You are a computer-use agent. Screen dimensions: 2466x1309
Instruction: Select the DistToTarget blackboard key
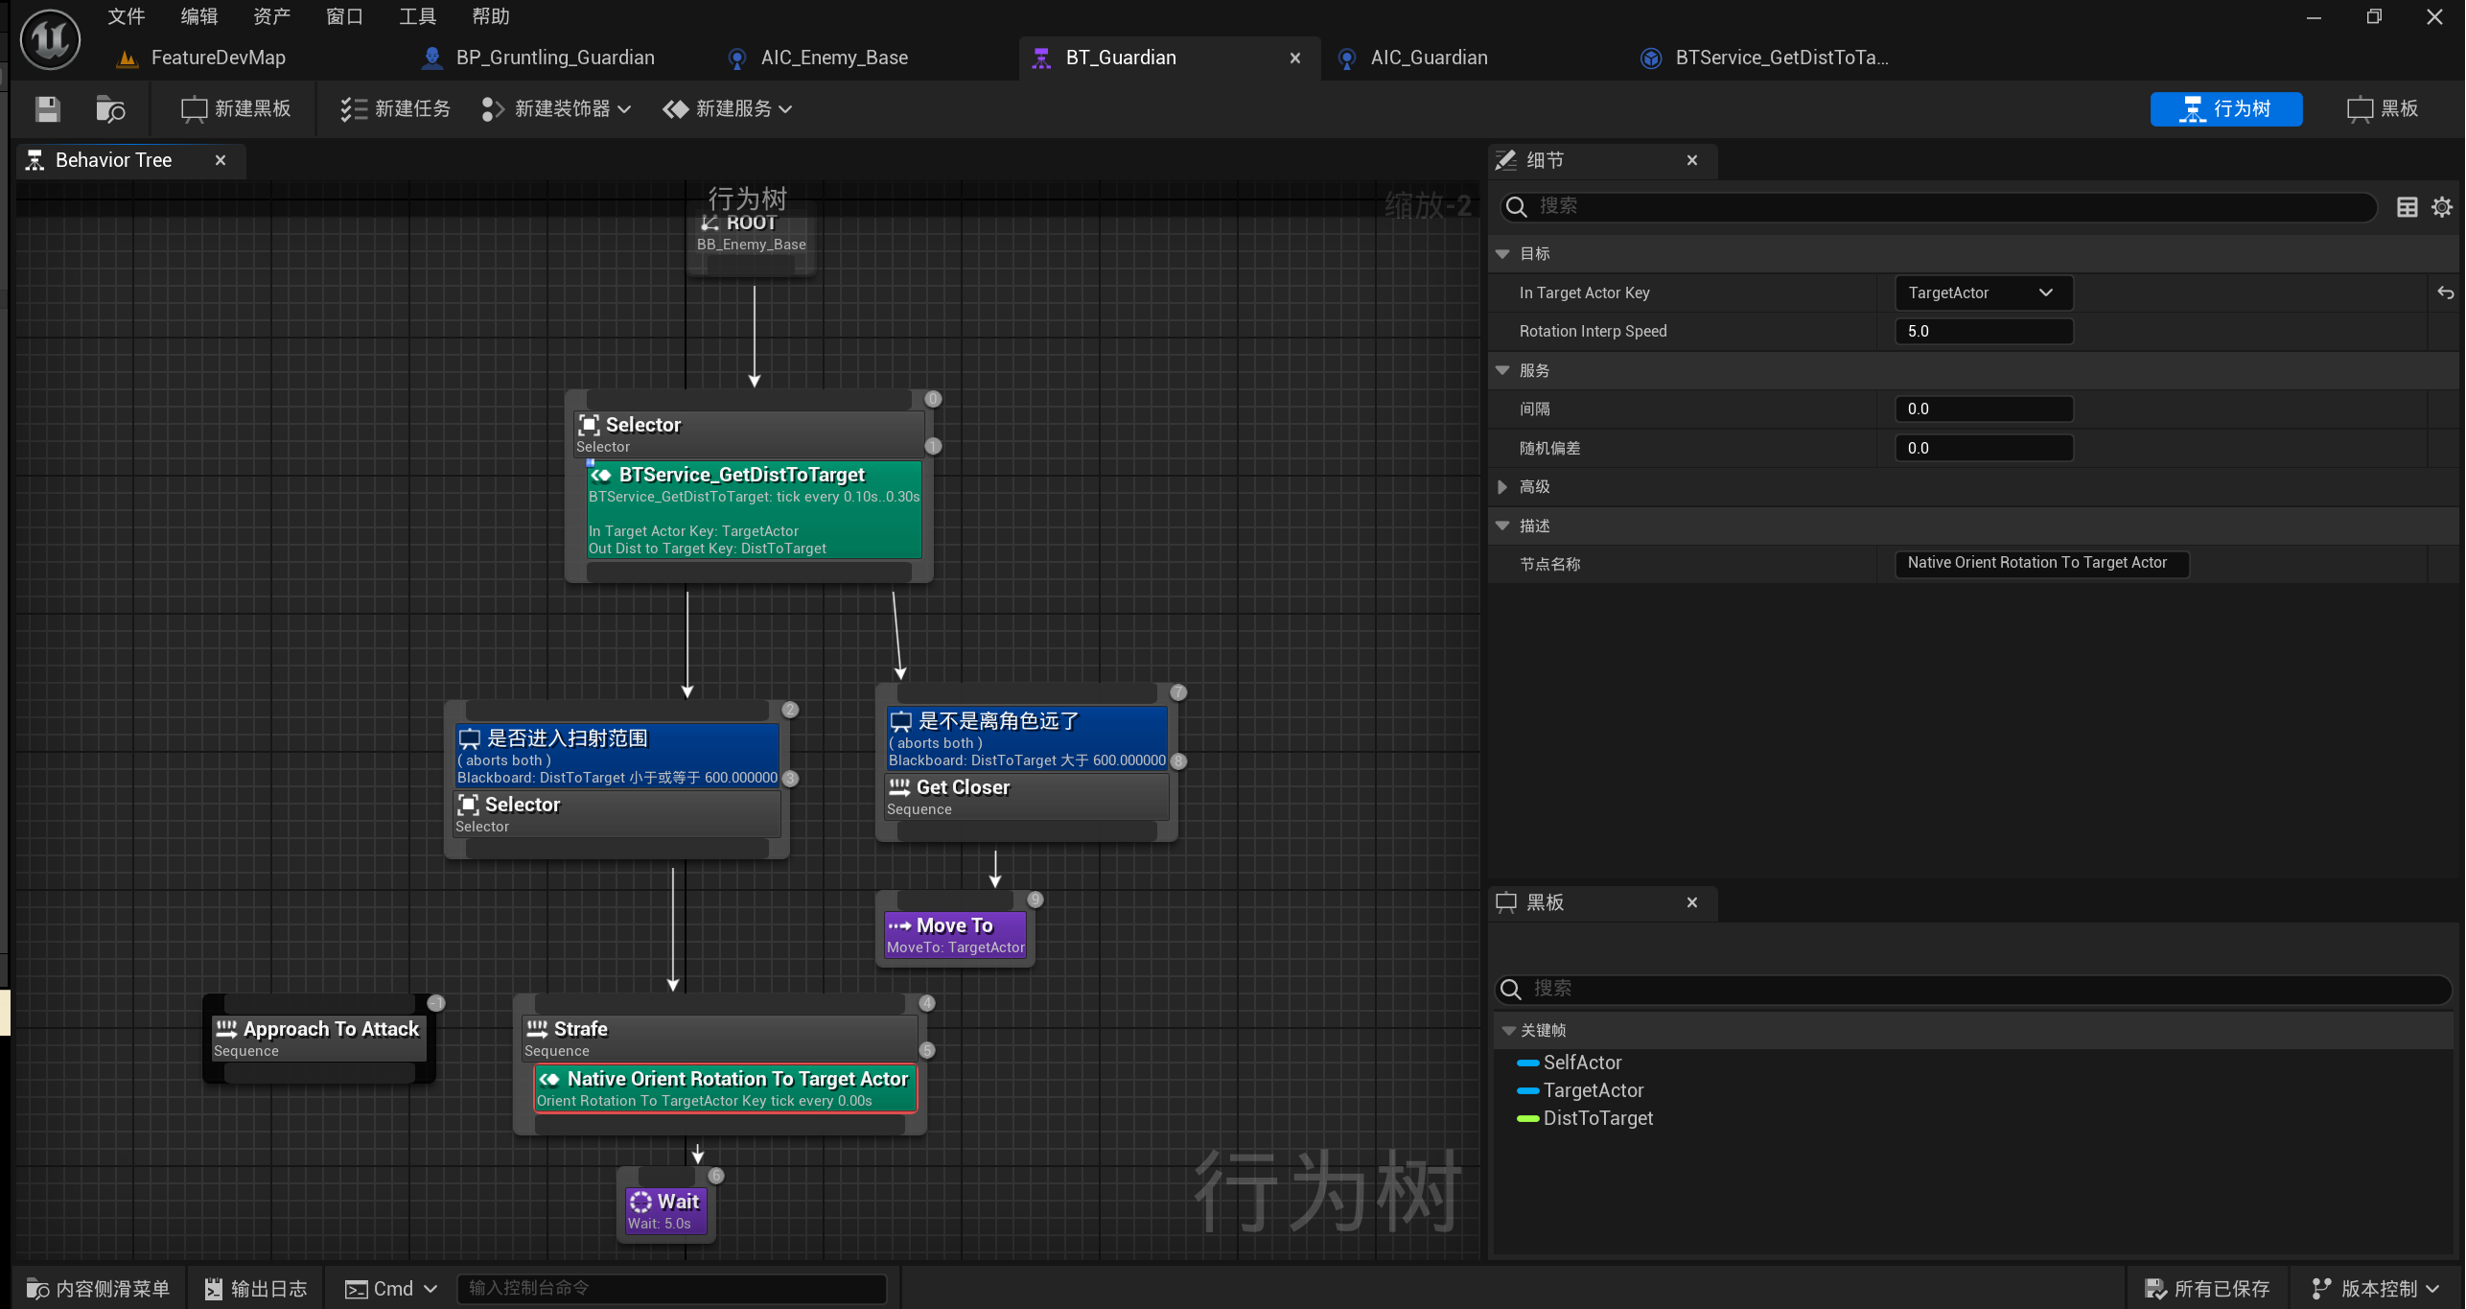1597,1118
